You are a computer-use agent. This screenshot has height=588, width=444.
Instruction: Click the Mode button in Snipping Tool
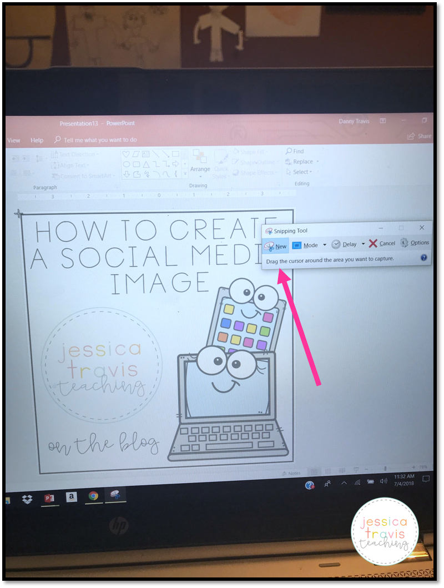[305, 245]
